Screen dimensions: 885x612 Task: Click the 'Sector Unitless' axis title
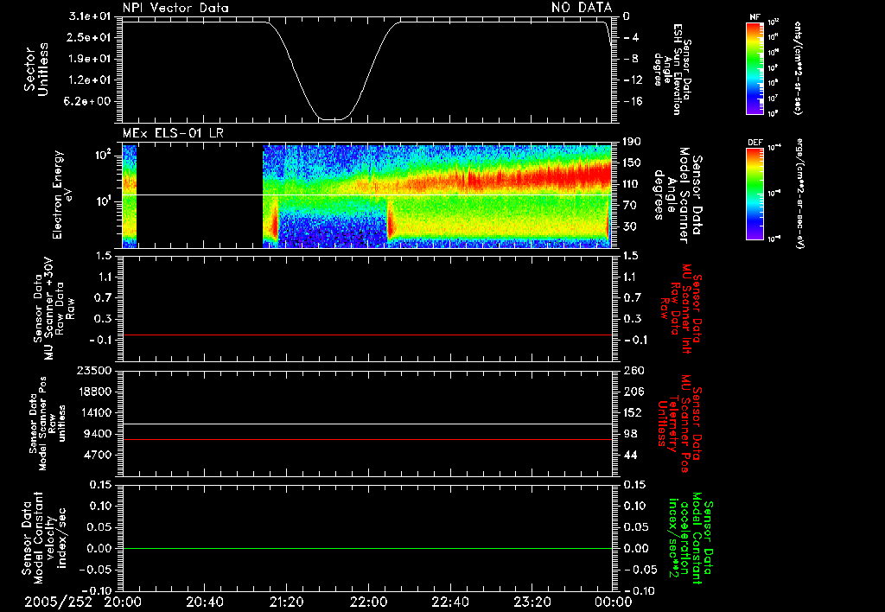(x=35, y=70)
